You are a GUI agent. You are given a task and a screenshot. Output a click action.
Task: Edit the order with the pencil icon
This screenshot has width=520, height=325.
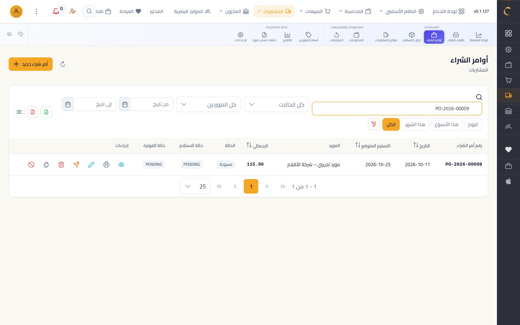pyautogui.click(x=91, y=165)
